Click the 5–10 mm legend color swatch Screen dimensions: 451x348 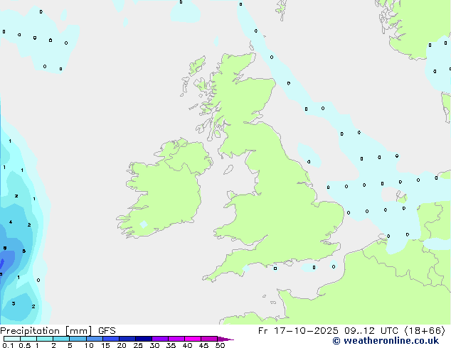[78, 339]
